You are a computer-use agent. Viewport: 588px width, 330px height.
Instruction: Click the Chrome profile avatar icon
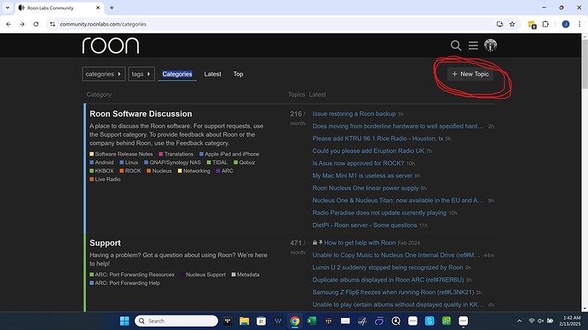tap(566, 24)
